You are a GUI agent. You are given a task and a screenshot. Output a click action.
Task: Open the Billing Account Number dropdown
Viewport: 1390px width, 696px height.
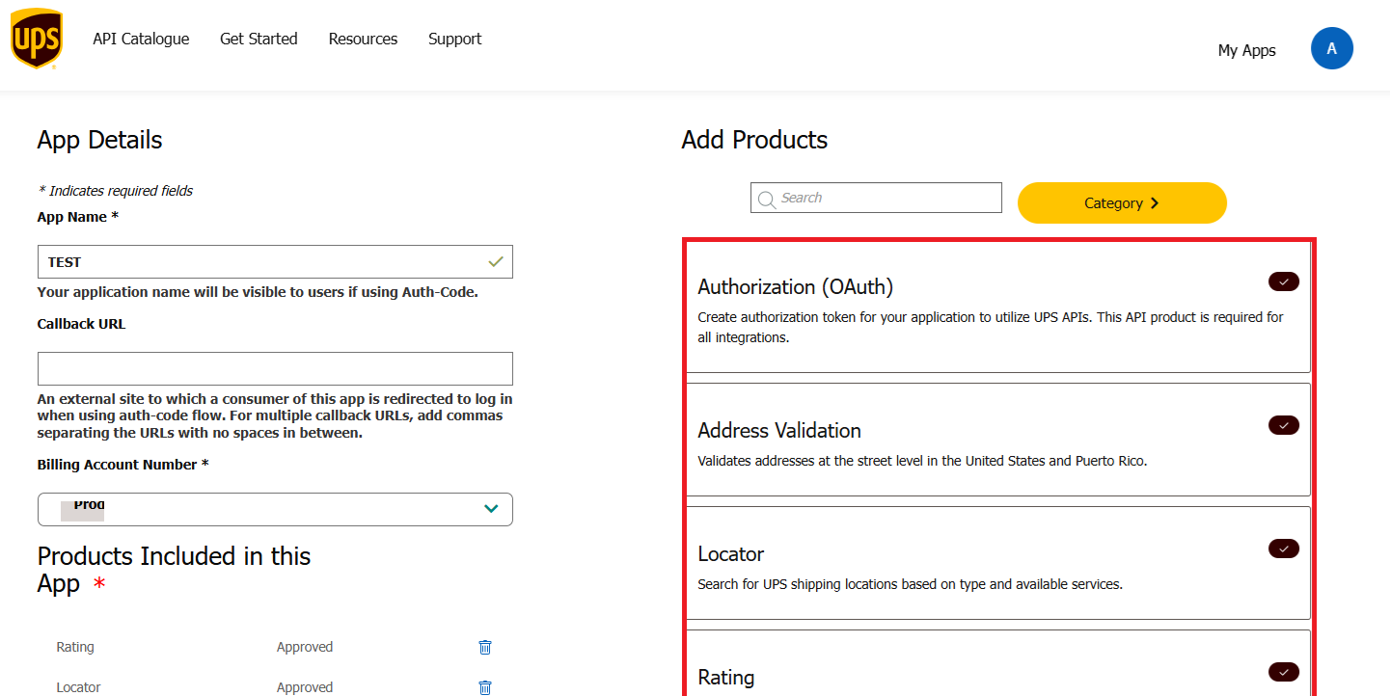(x=275, y=509)
